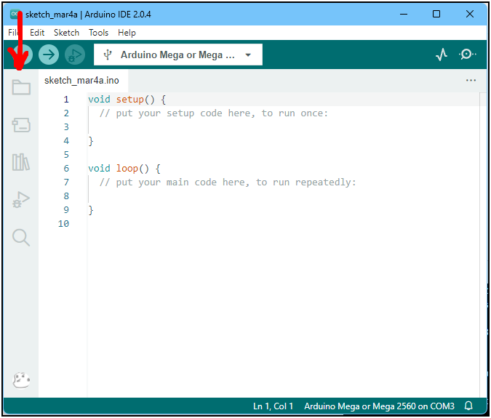Minimize the Arduino IDE window
This screenshot has width=491, height=418.
click(x=404, y=14)
